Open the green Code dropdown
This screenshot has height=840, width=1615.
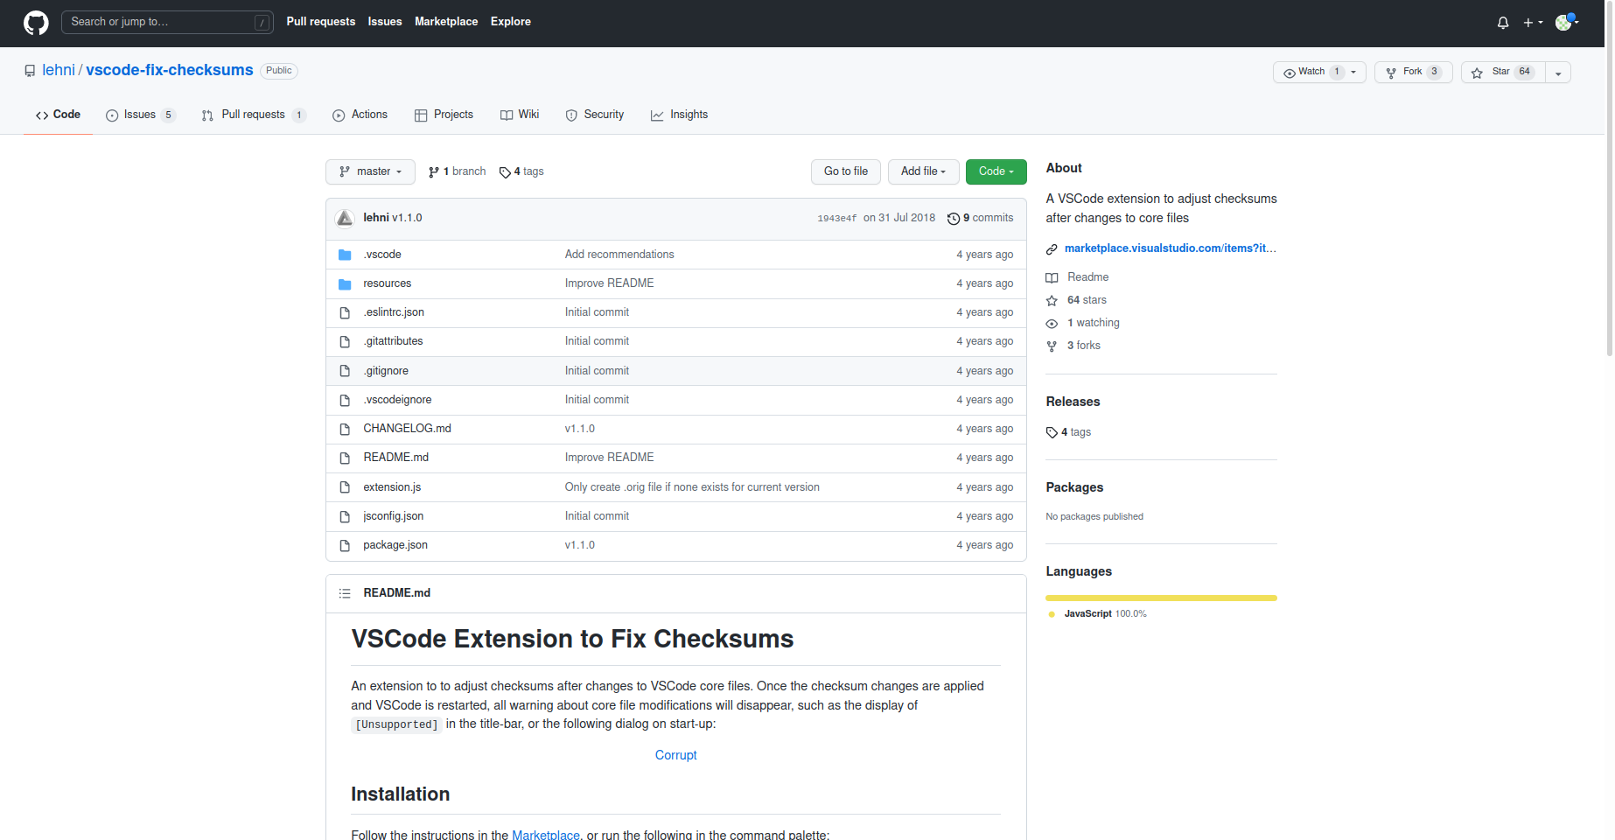996,171
